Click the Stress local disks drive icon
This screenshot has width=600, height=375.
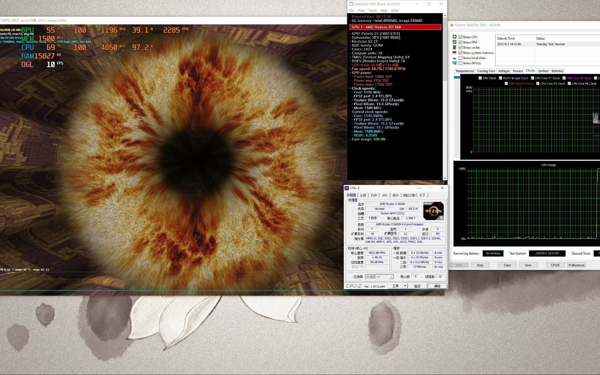455,58
